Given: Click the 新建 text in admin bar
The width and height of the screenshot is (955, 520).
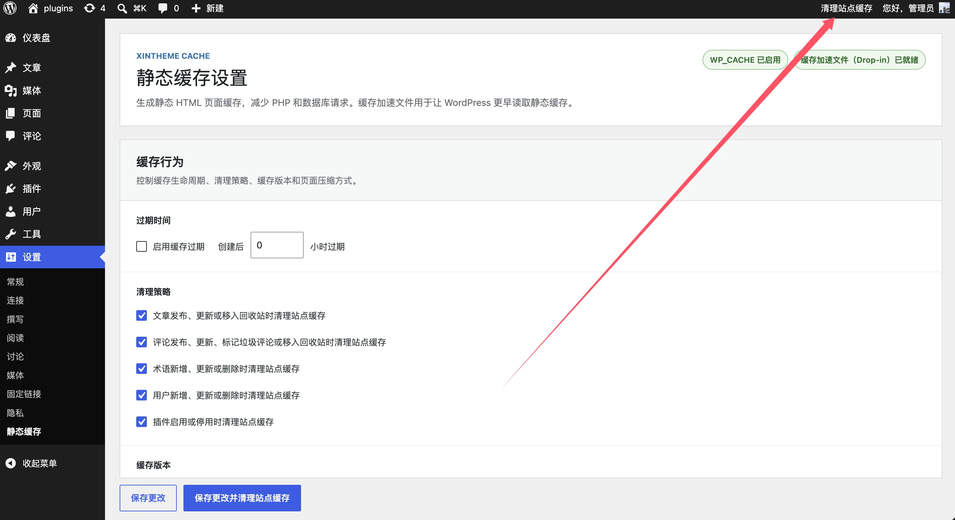Looking at the screenshot, I should click(215, 8).
